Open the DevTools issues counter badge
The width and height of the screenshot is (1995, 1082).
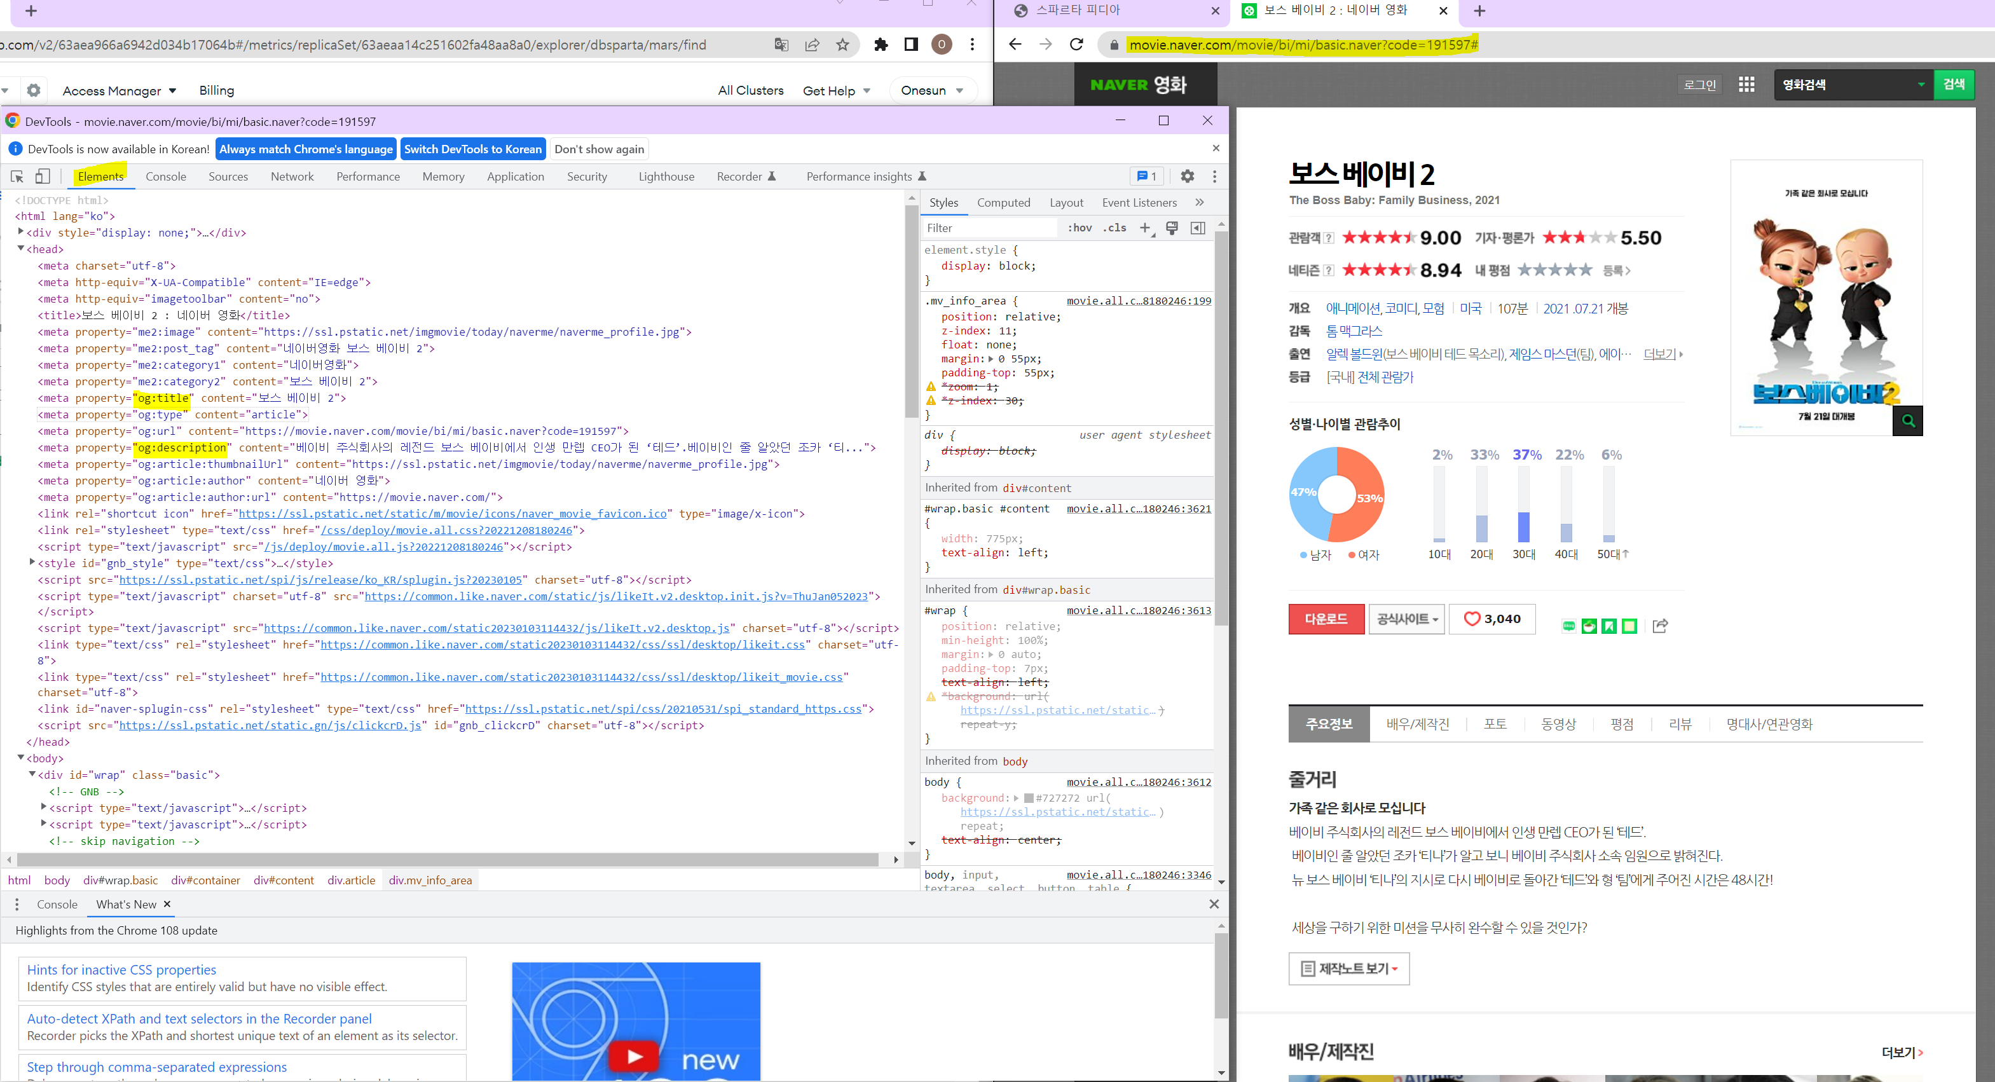click(1147, 177)
